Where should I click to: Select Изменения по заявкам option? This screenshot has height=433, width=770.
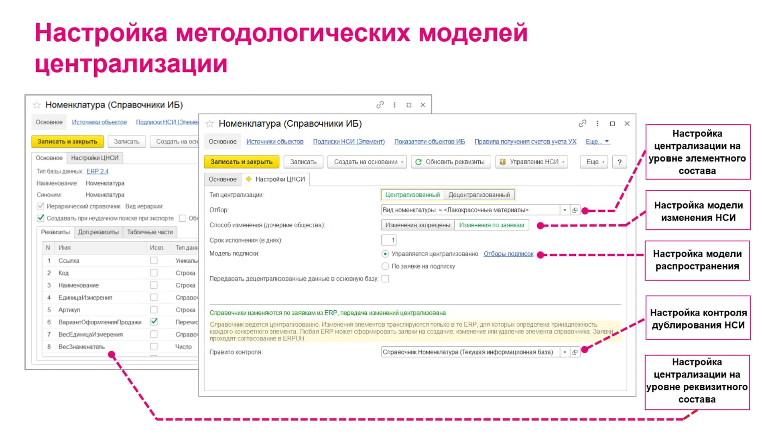492,225
